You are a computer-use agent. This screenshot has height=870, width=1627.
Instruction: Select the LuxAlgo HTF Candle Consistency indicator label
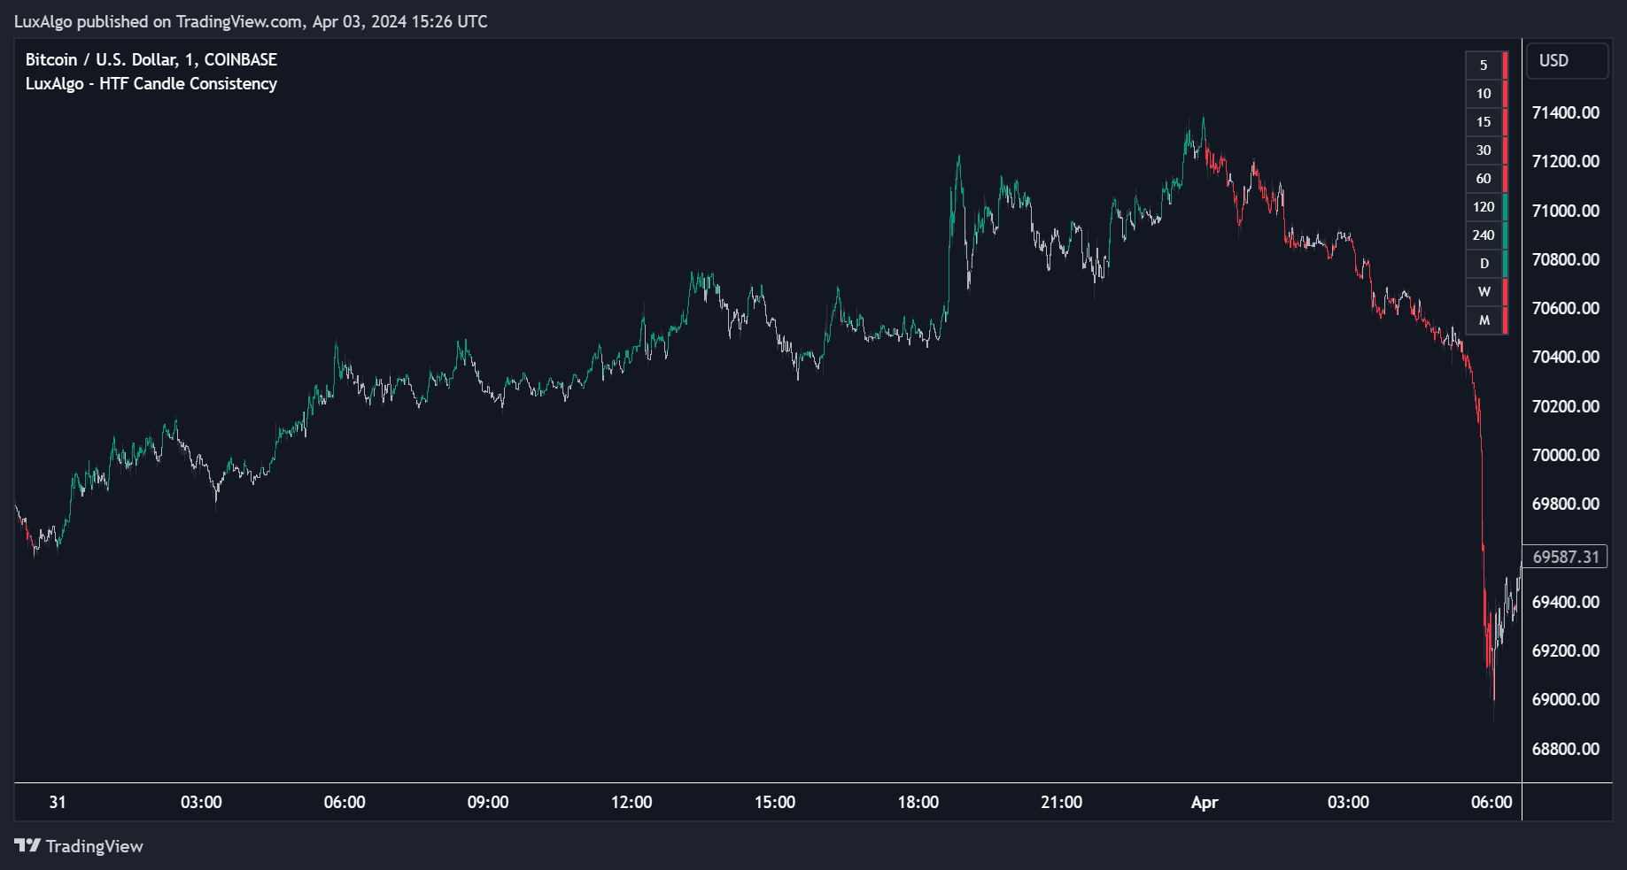point(151,83)
